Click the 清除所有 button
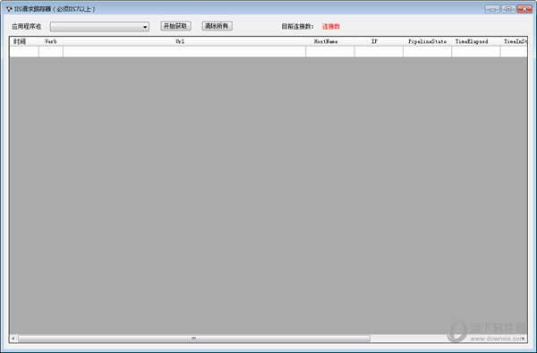 (217, 26)
